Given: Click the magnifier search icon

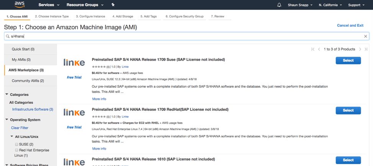Looking at the screenshot, I should tap(8, 36).
